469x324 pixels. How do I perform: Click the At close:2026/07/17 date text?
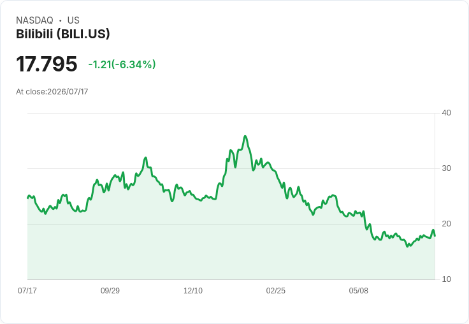tap(52, 92)
